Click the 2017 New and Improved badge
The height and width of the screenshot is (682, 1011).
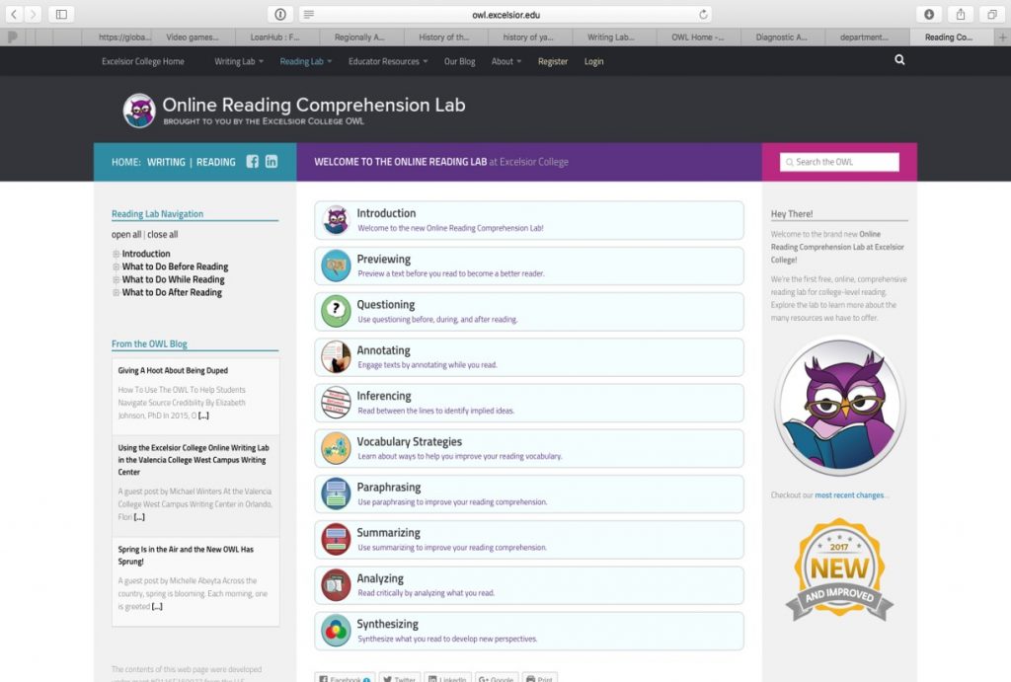coord(839,570)
